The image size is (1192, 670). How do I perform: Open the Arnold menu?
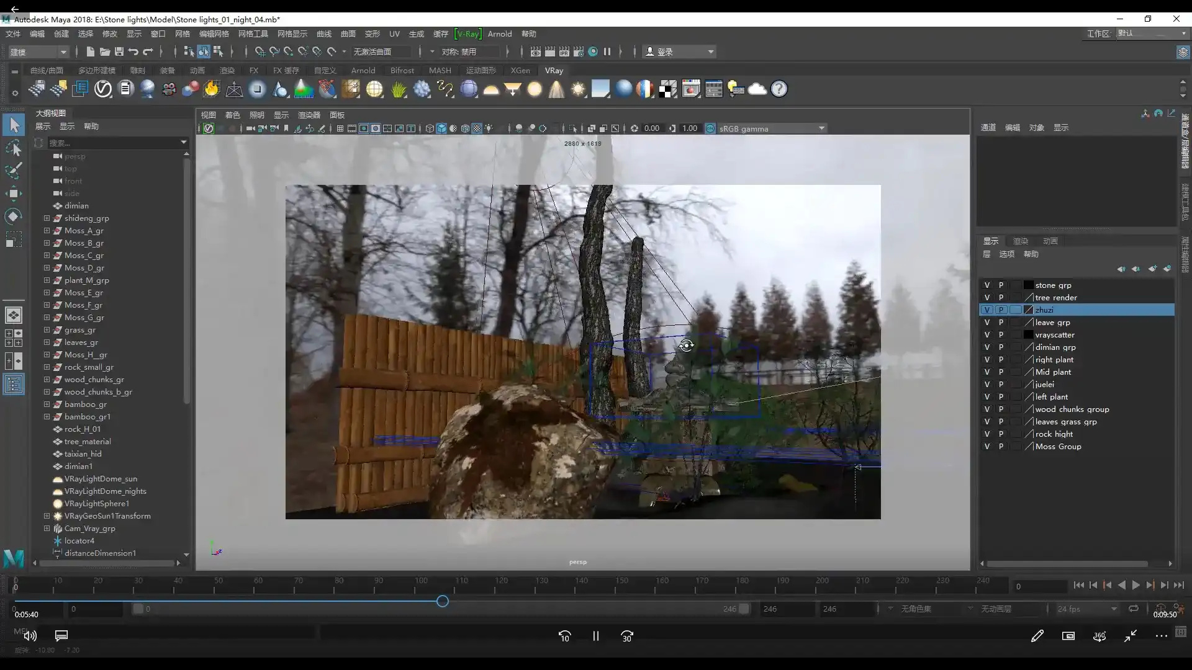500,33
